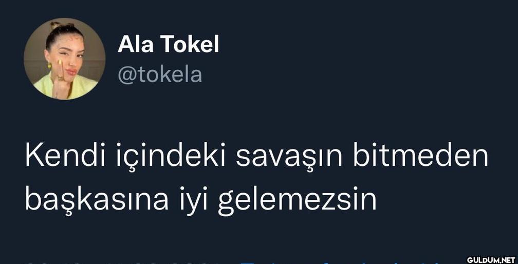Screen dimensions: 518x264
Task: Open the @tokela handle link
Action: click(160, 75)
